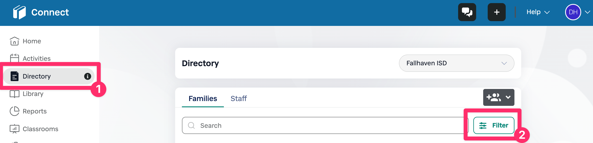The width and height of the screenshot is (593, 143).
Task: Click the DH user avatar
Action: (x=573, y=12)
